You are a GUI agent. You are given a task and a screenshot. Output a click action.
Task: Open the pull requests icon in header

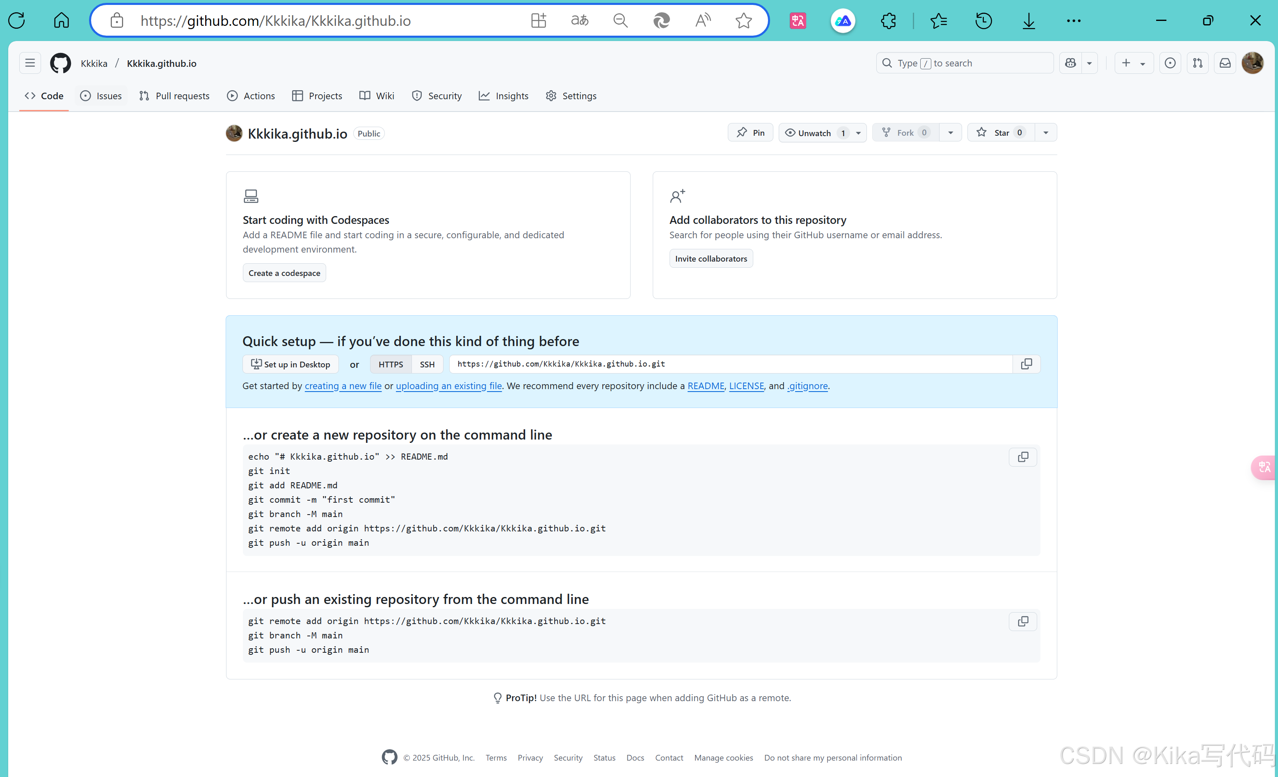1197,63
